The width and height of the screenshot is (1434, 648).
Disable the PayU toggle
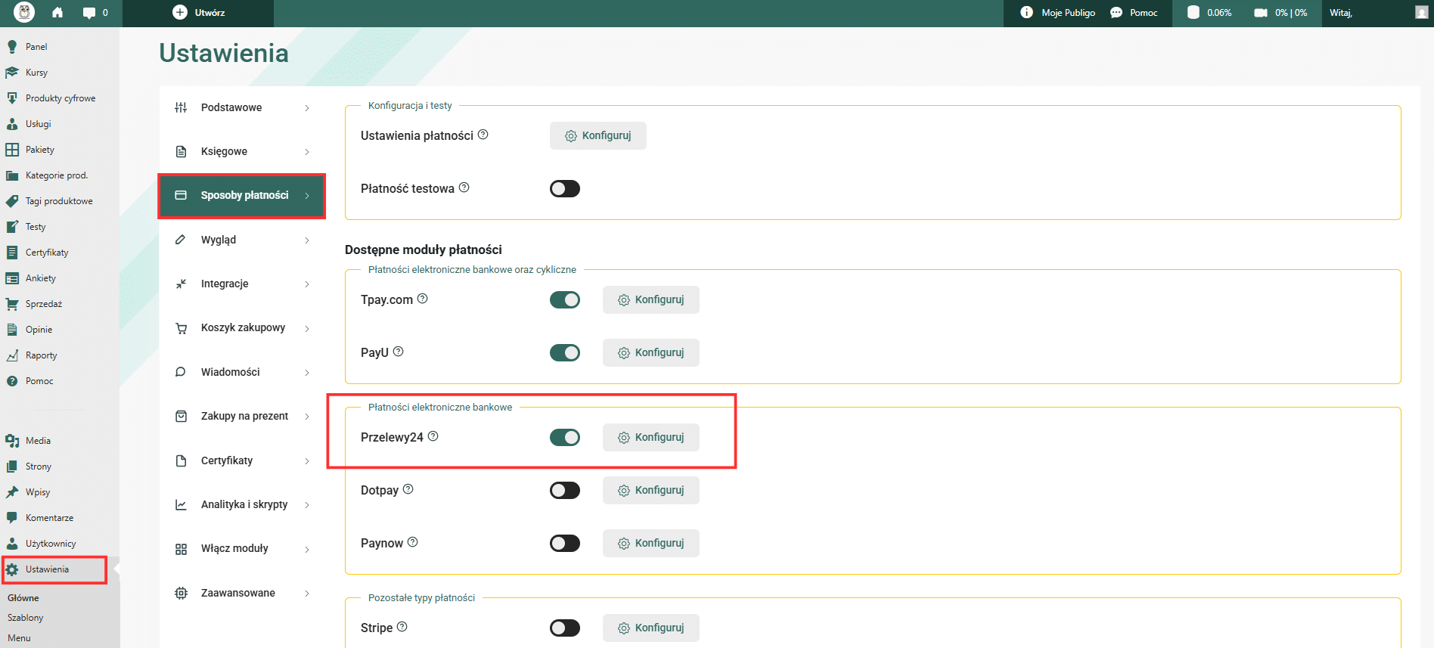coord(565,352)
